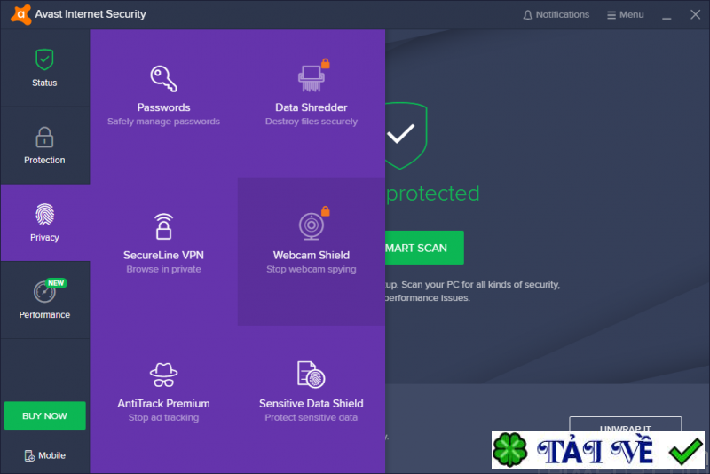Switch to the Protection tab label
This screenshot has width=710, height=474.
tap(44, 160)
